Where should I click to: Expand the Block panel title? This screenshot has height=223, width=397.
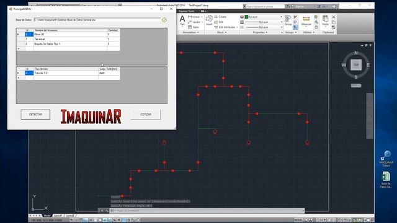coord(222,32)
